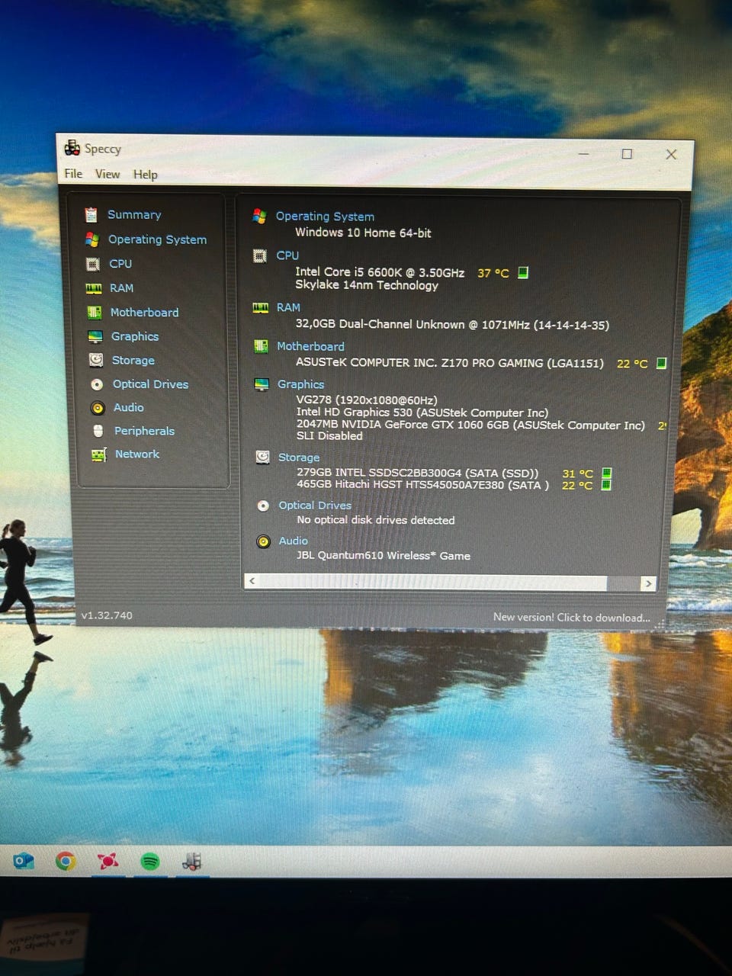Click the Audio speaker icon in sidebar
The height and width of the screenshot is (976, 732).
(98, 408)
